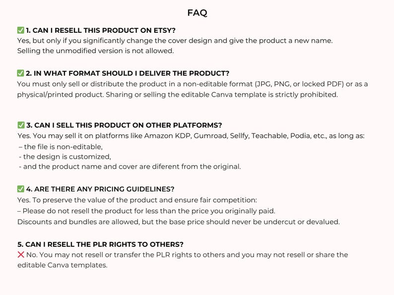Click the 'Can I resell the PLR rights' heading
Screen dimensions: 394x295
click(101, 244)
